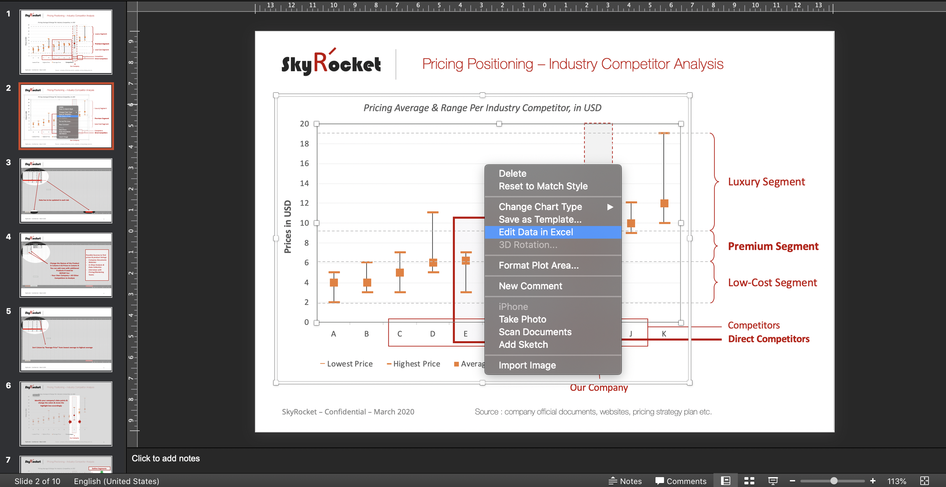Click competitor D average marker
Screen dimensions: 946x487
tap(433, 262)
